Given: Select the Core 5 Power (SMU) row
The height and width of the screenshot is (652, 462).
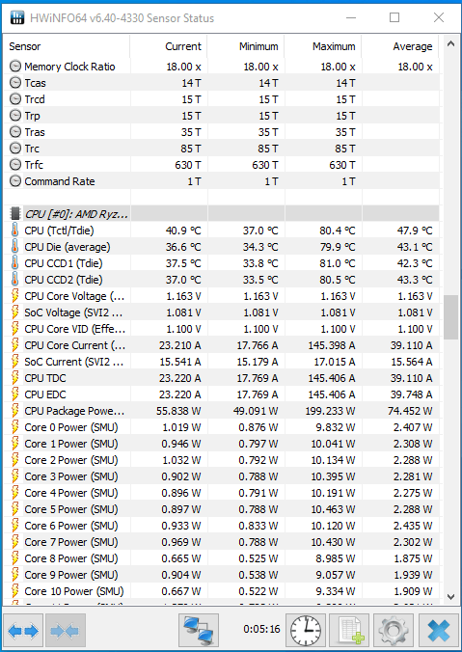Looking at the screenshot, I should coord(221,509).
